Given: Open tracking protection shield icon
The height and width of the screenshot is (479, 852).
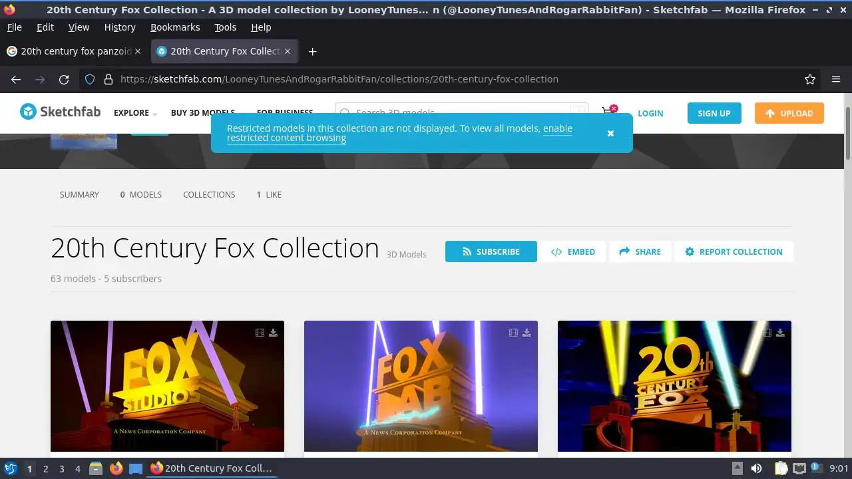Looking at the screenshot, I should click(90, 79).
